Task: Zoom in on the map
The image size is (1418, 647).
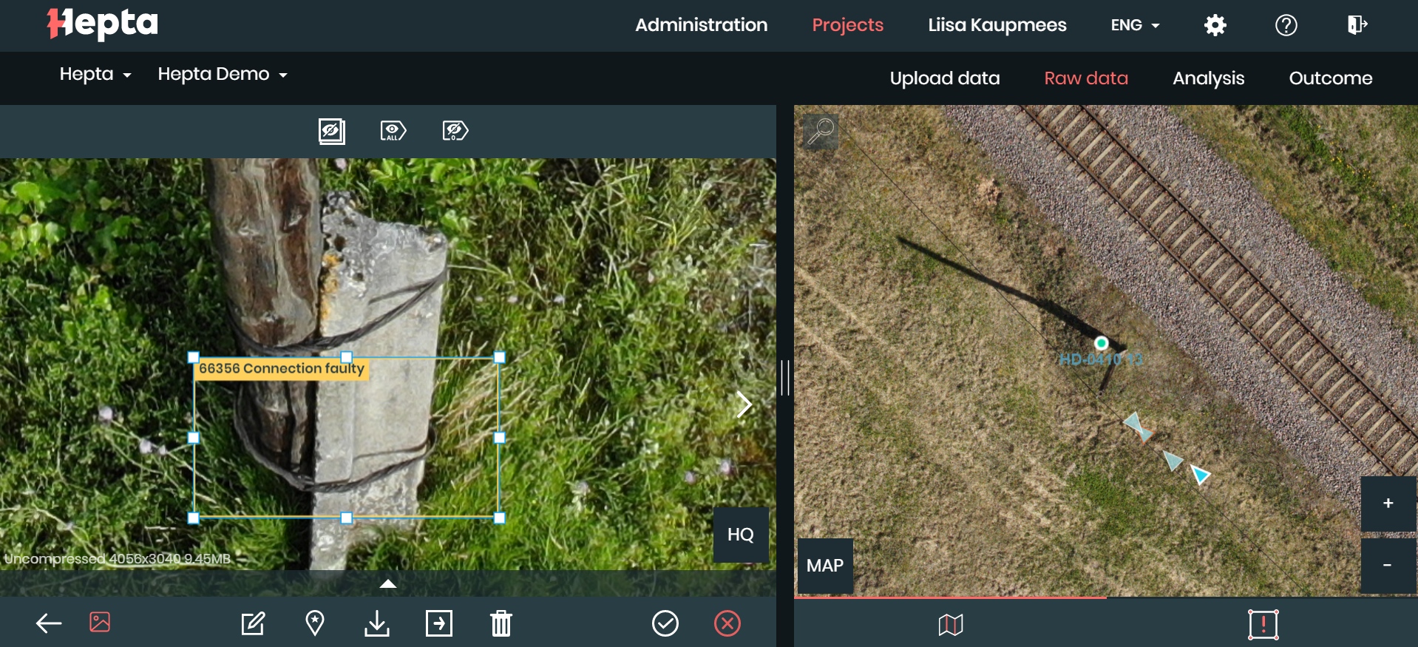Action: 1388,504
